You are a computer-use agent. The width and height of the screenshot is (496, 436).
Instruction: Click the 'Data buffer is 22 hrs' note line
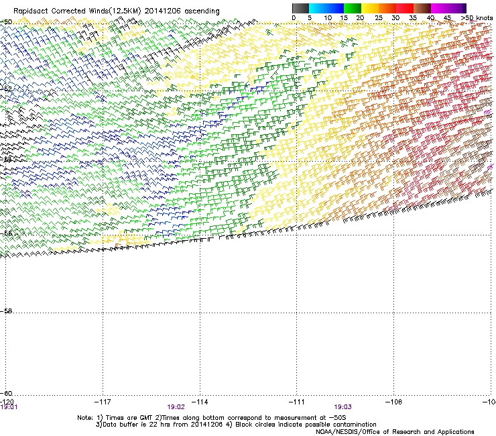point(236,425)
